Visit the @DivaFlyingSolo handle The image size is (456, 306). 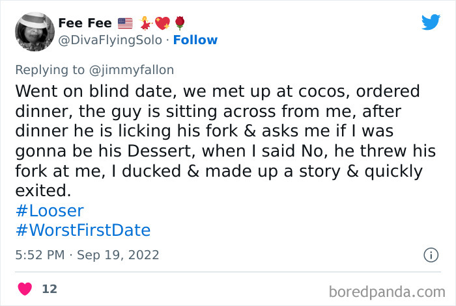[109, 40]
